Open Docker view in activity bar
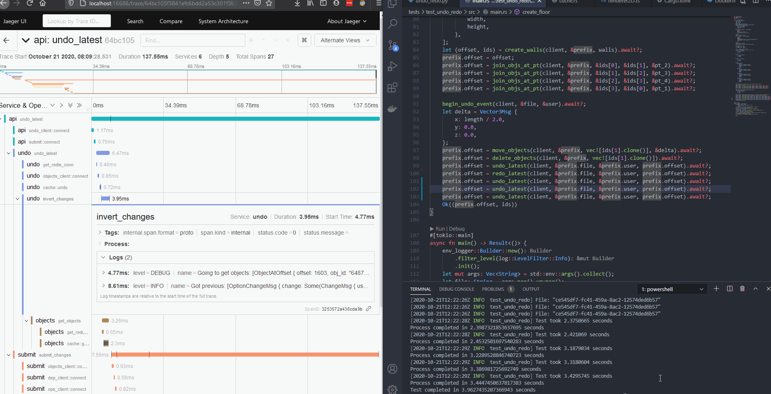 392,109
